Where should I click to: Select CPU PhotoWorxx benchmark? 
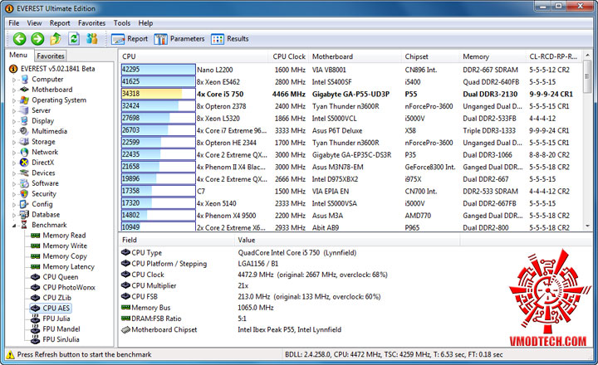tap(69, 287)
